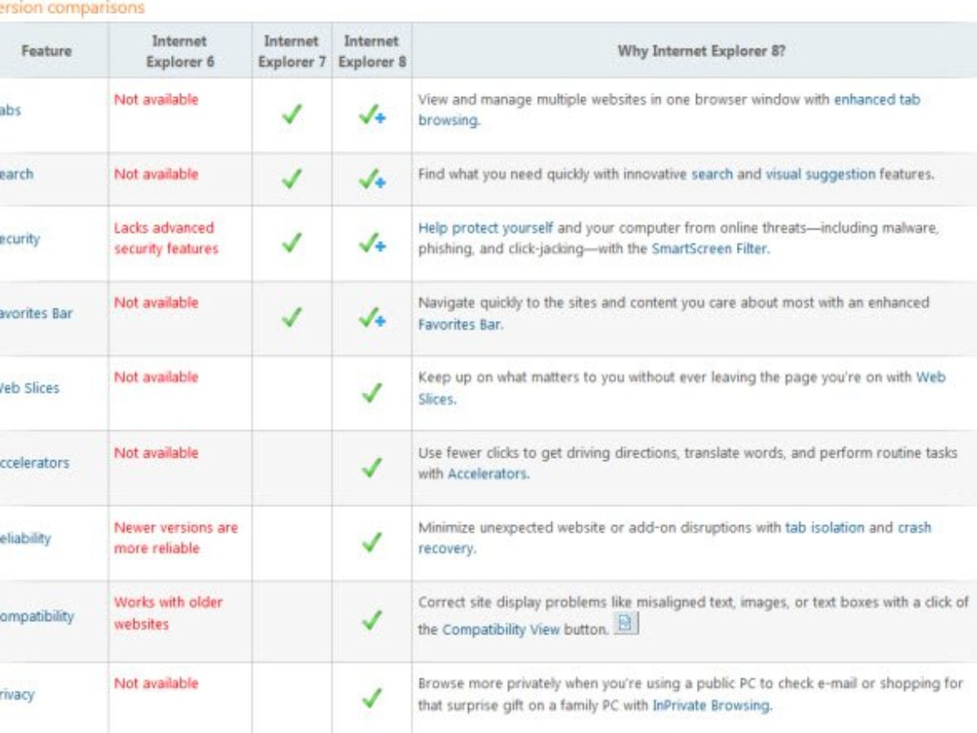Open the enhanced tab browsing link
The width and height of the screenshot is (977, 733).
(876, 100)
